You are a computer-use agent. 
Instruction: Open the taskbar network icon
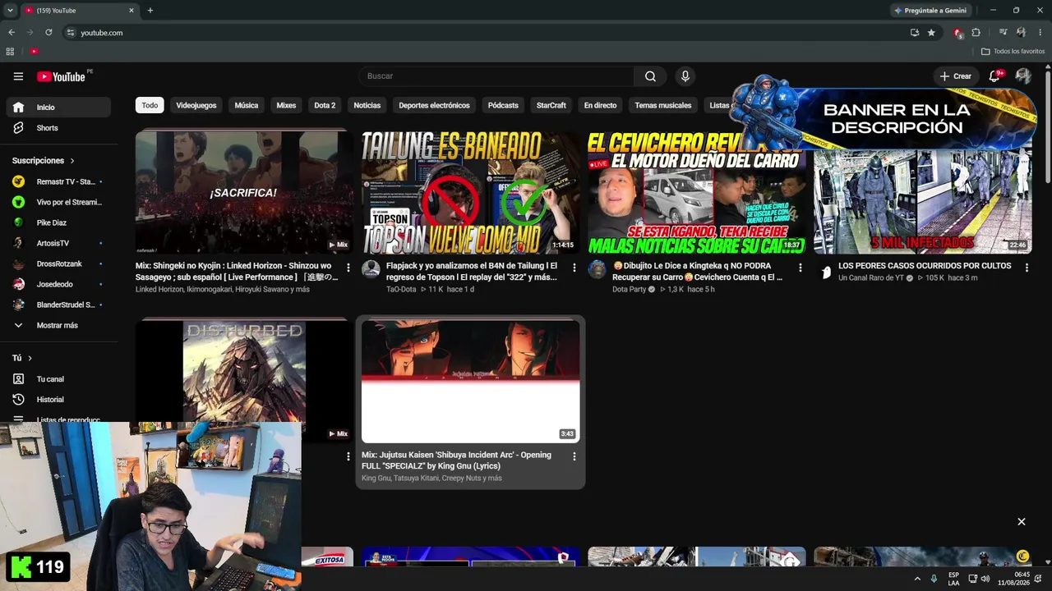[973, 579]
